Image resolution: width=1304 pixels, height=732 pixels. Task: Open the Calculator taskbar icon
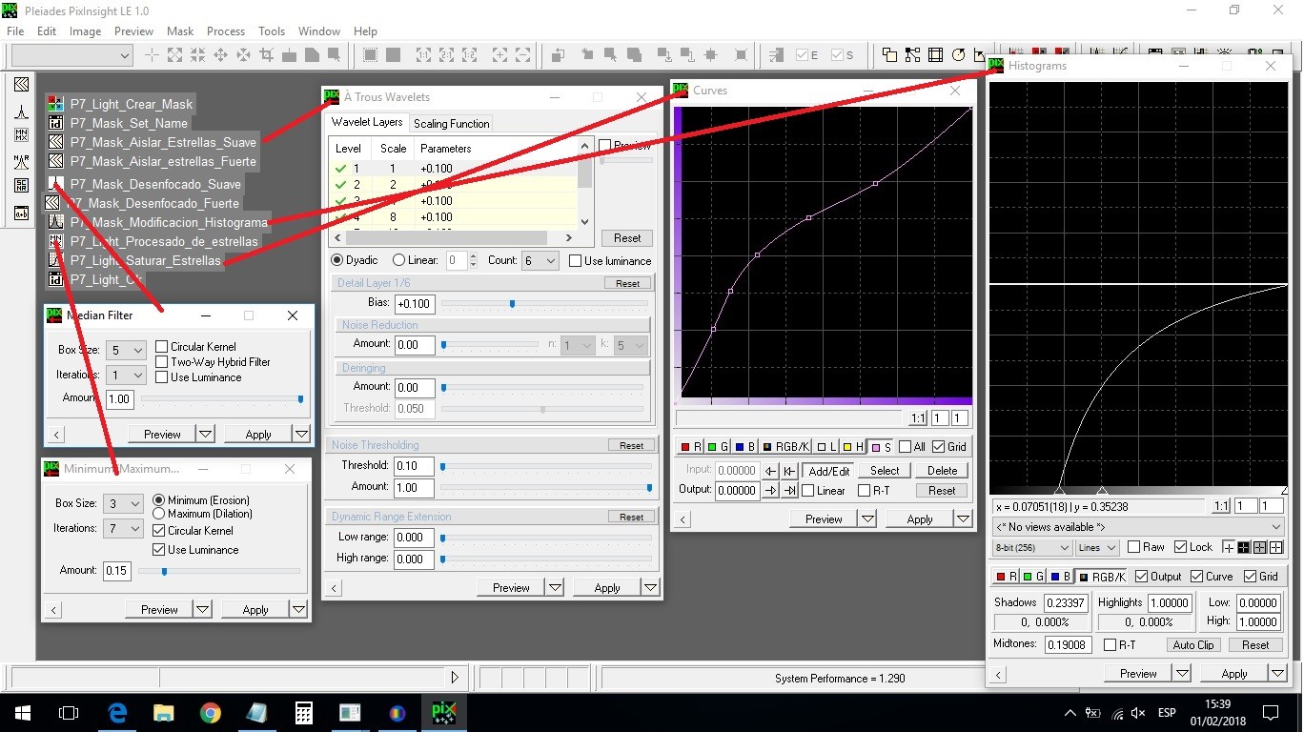click(x=304, y=713)
